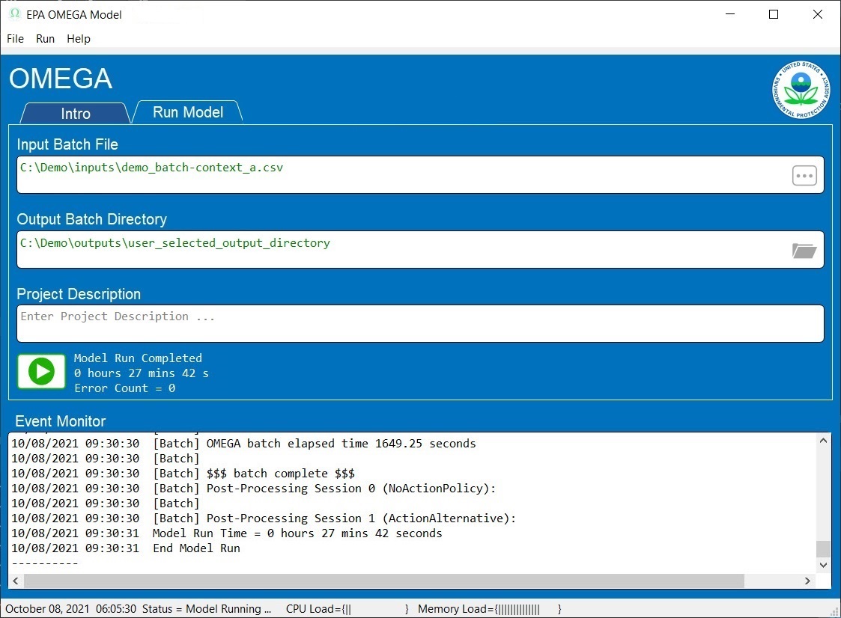Click the 'Error Count = 0' text
841x618 pixels.
124,388
